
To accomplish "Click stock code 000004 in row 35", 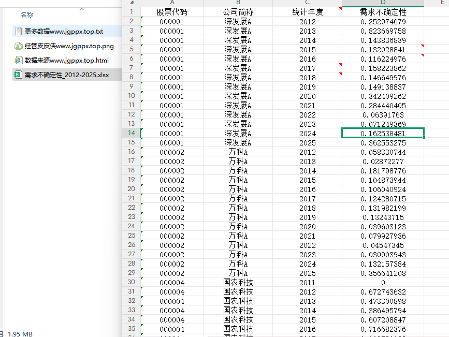I will (x=172, y=329).
